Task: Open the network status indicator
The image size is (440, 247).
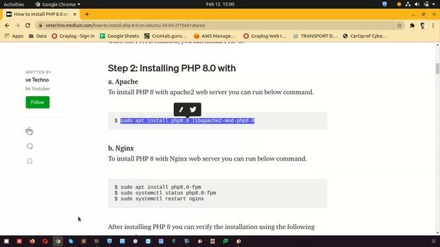Action: tap(408, 4)
